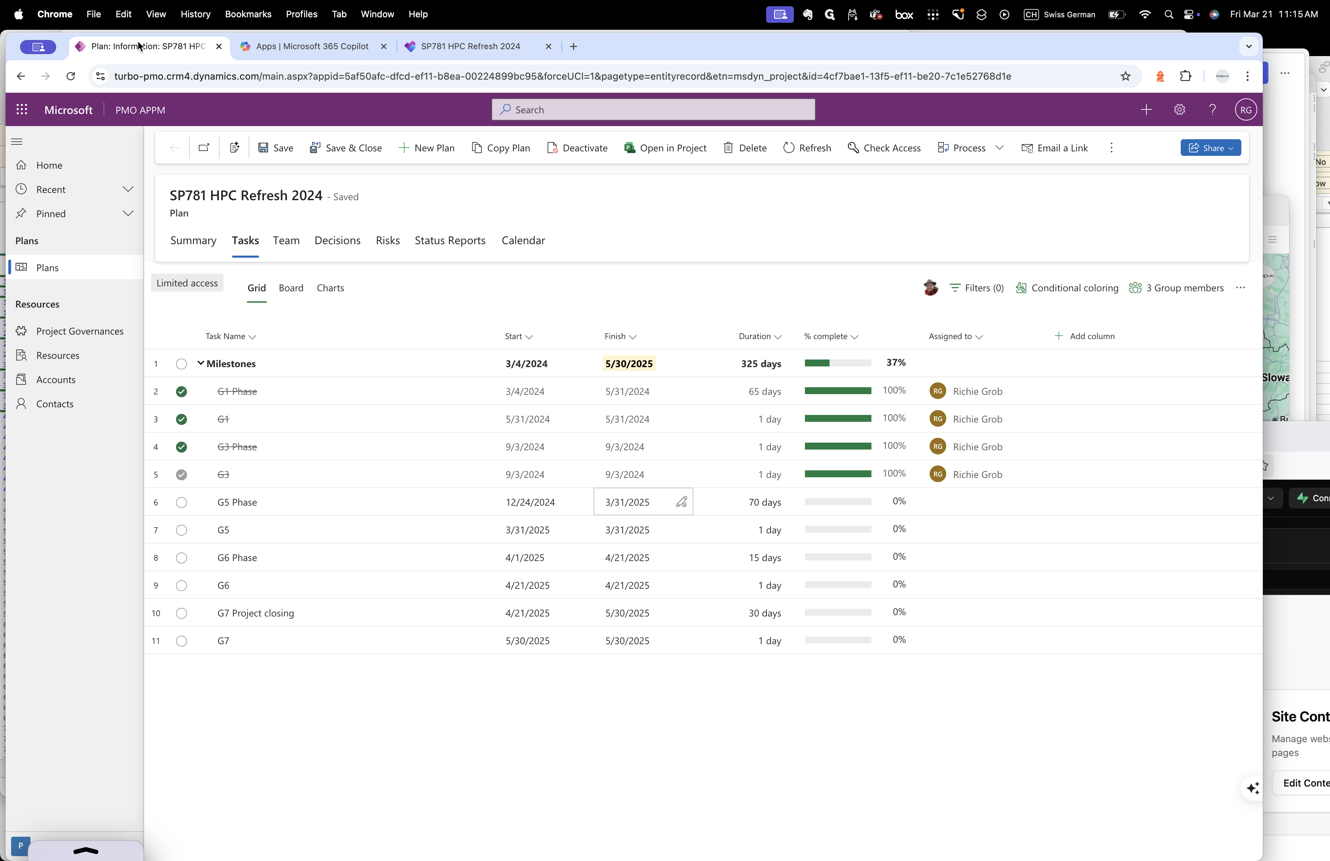Toggle the sidebar hamburger menu icon
The height and width of the screenshot is (861, 1330).
(x=17, y=141)
